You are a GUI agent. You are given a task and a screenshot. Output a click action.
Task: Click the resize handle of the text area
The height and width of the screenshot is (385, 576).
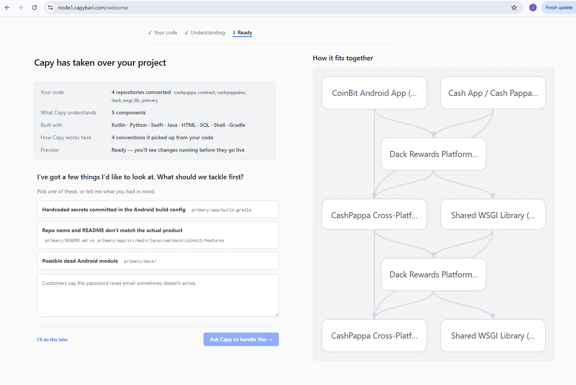pyautogui.click(x=277, y=314)
